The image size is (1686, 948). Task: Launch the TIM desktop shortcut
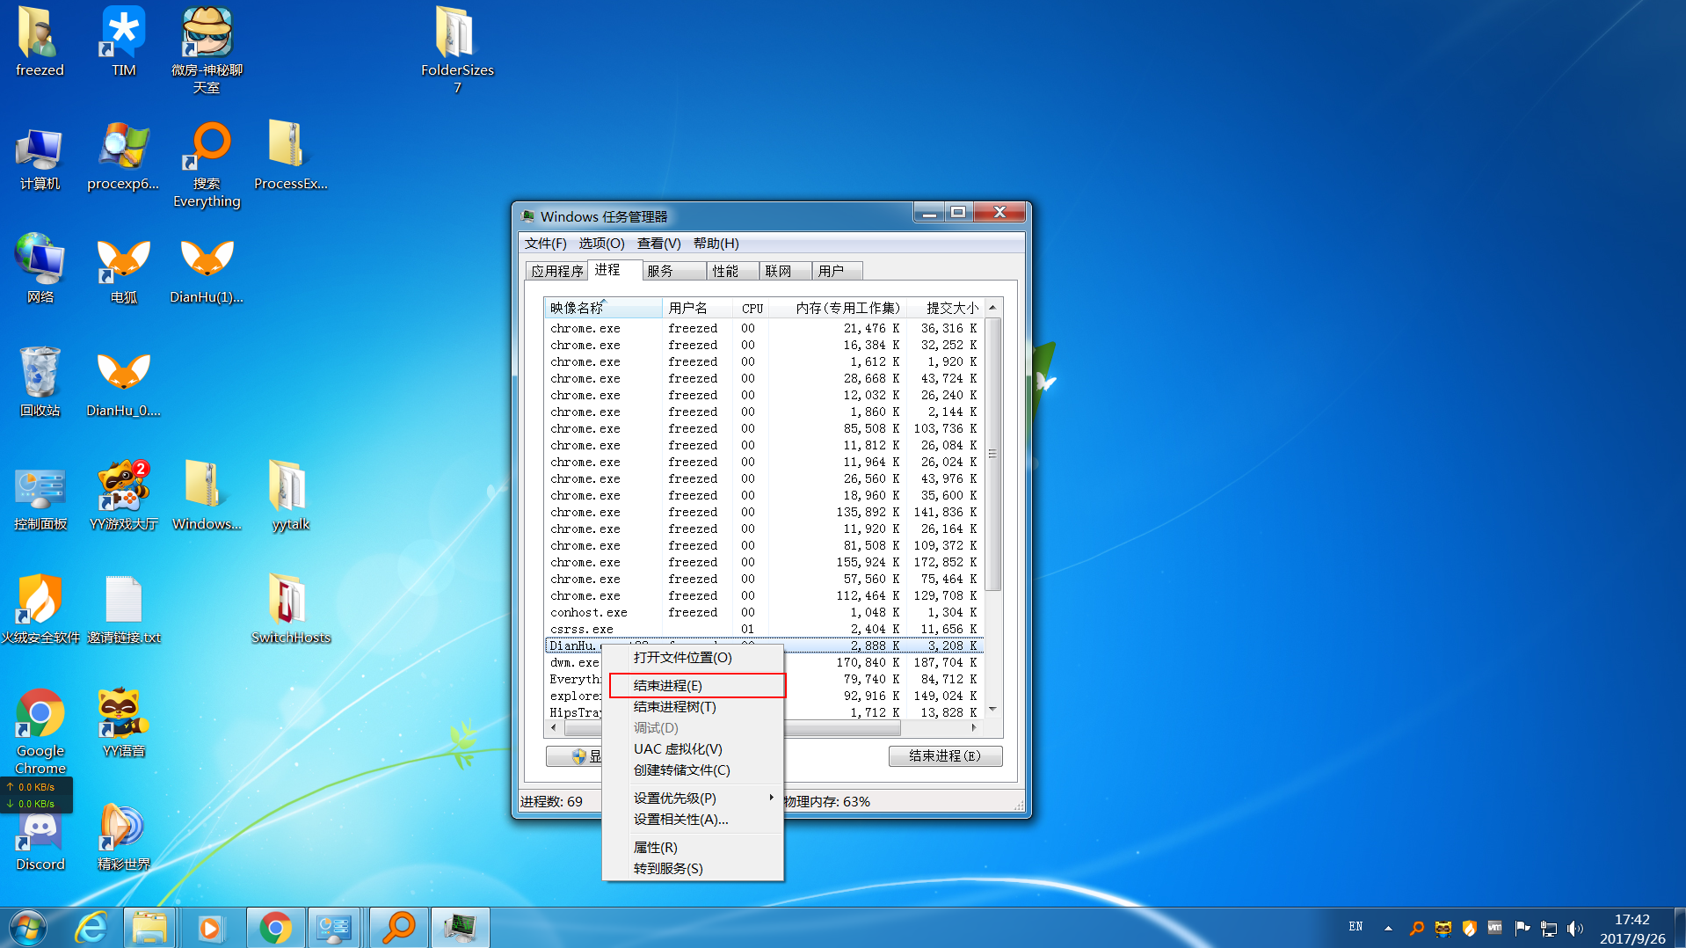pos(123,42)
